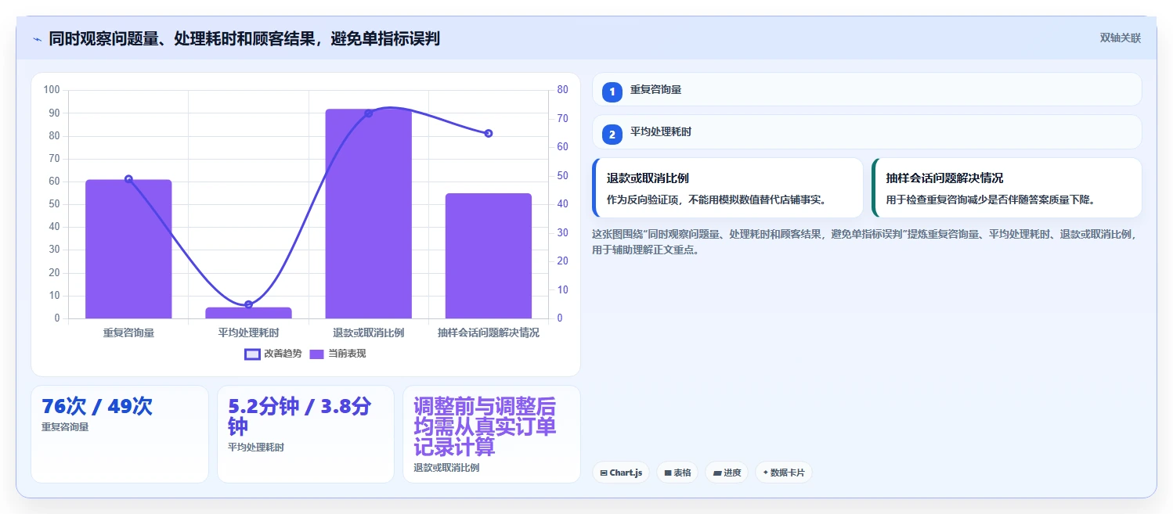Viewport: 1173px width, 514px height.
Task: Select the 数据卡片 tag
Action: [x=784, y=473]
